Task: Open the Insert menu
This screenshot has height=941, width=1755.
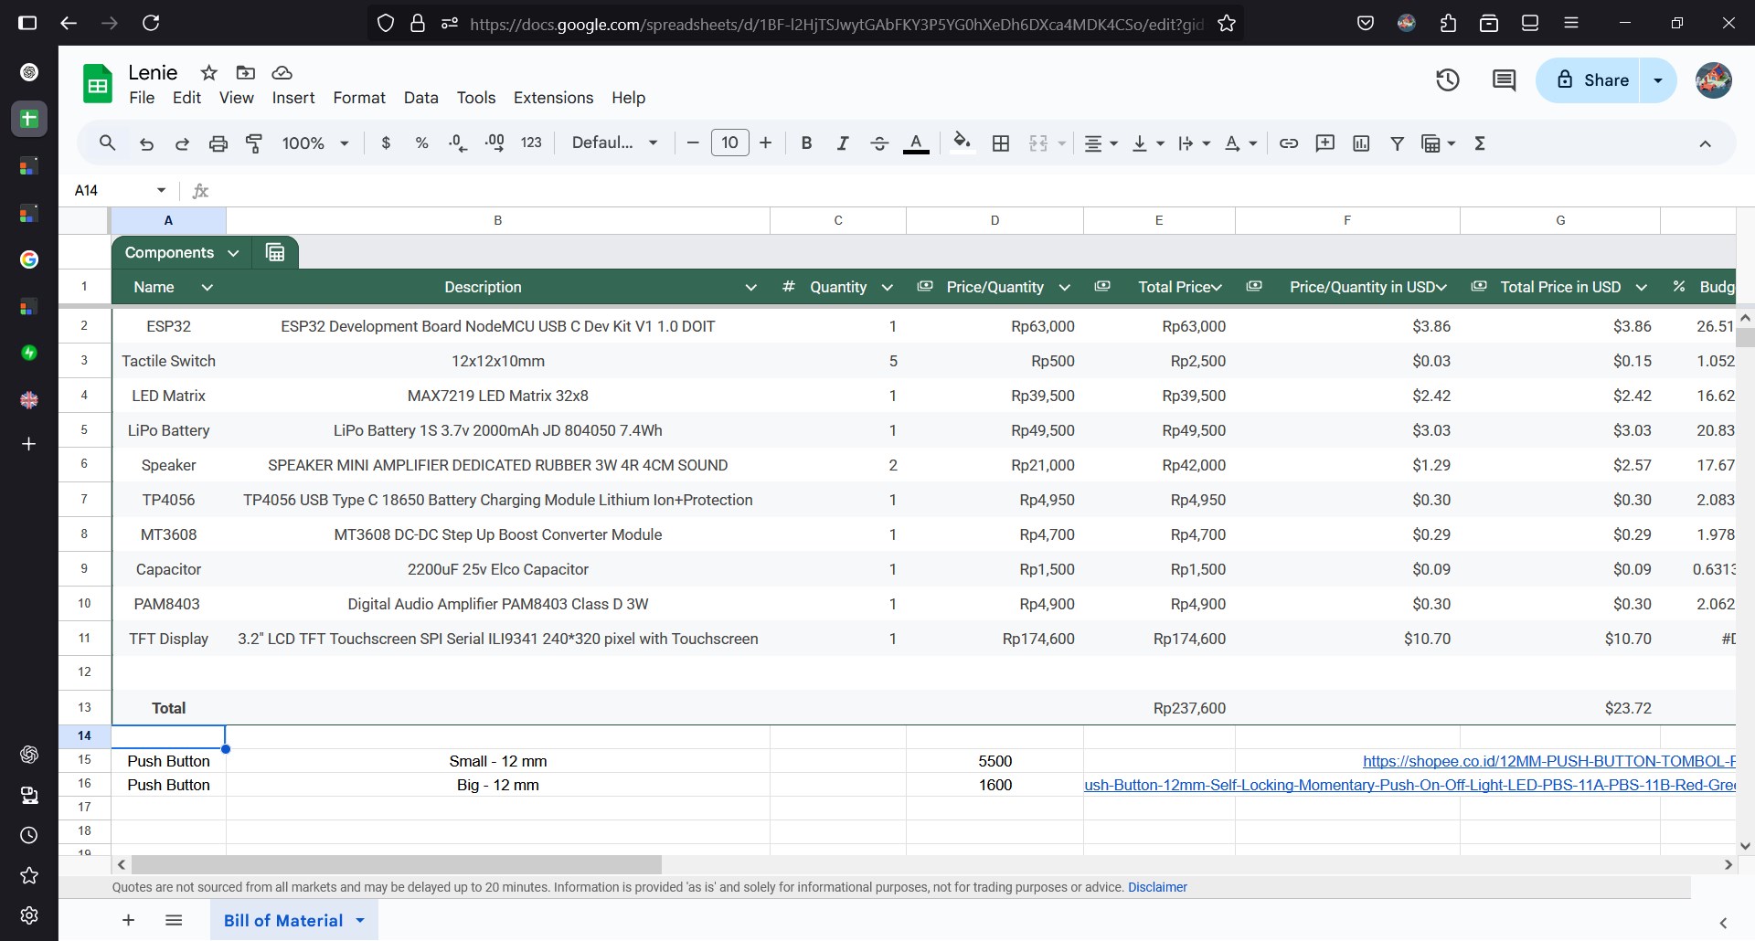Action: [x=293, y=98]
